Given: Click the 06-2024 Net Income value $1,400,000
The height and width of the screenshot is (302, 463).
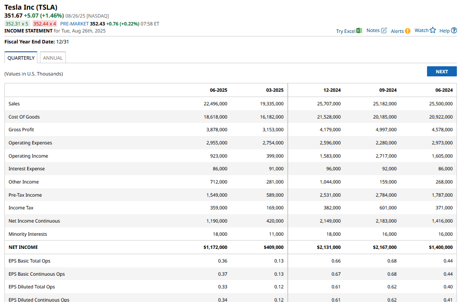Looking at the screenshot, I should [441, 248].
